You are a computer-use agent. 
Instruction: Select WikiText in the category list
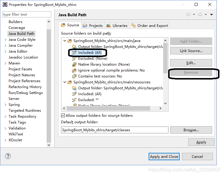16,134
